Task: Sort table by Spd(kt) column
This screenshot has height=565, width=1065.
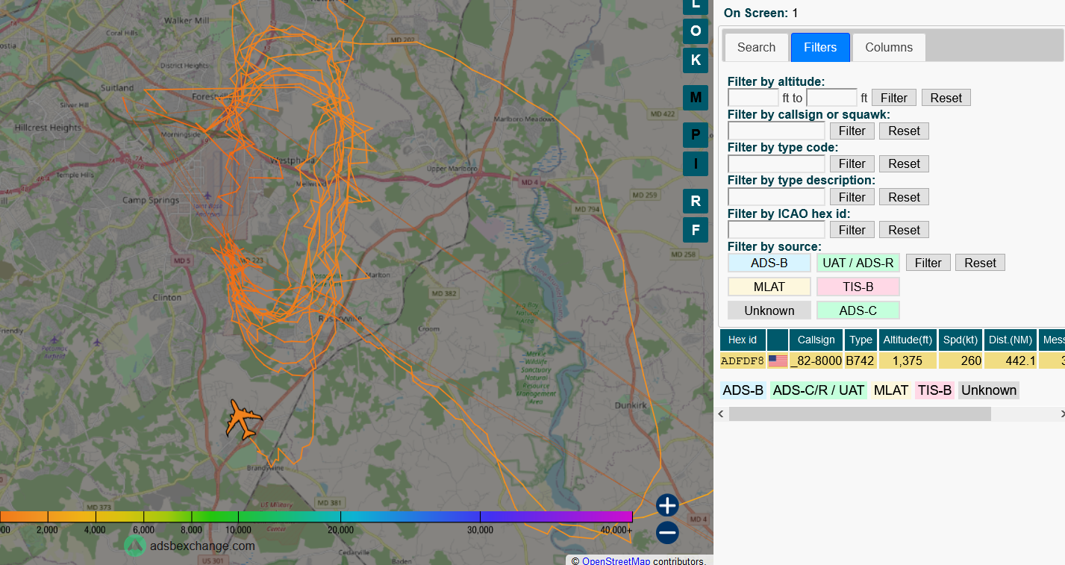Action: tap(961, 340)
